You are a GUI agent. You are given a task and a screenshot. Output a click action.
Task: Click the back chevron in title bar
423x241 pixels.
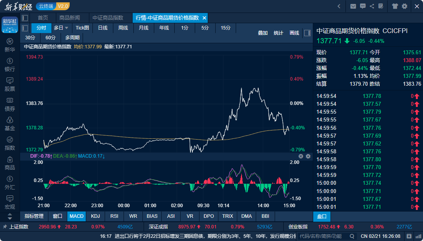tap(339, 6)
